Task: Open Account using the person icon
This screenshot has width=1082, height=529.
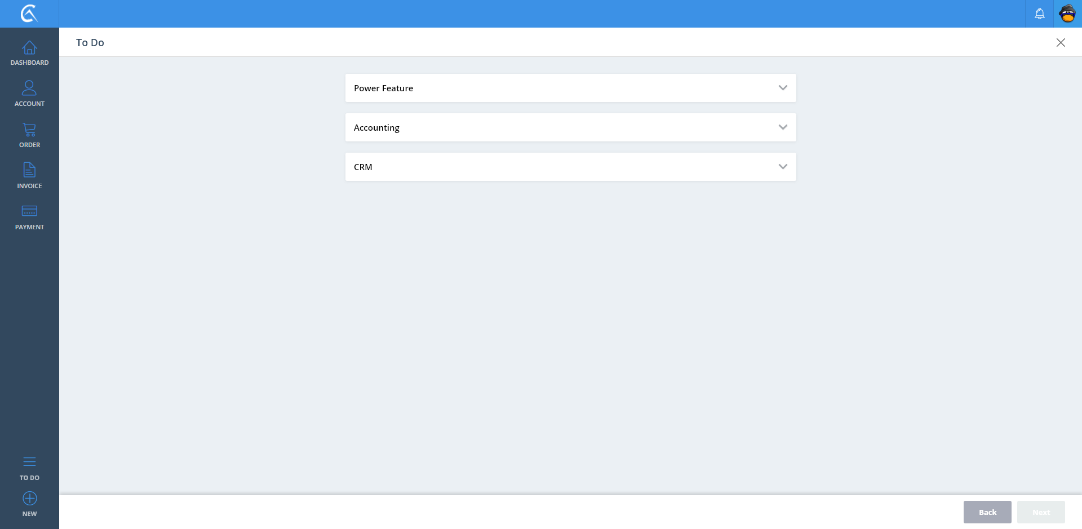Action: (29, 88)
